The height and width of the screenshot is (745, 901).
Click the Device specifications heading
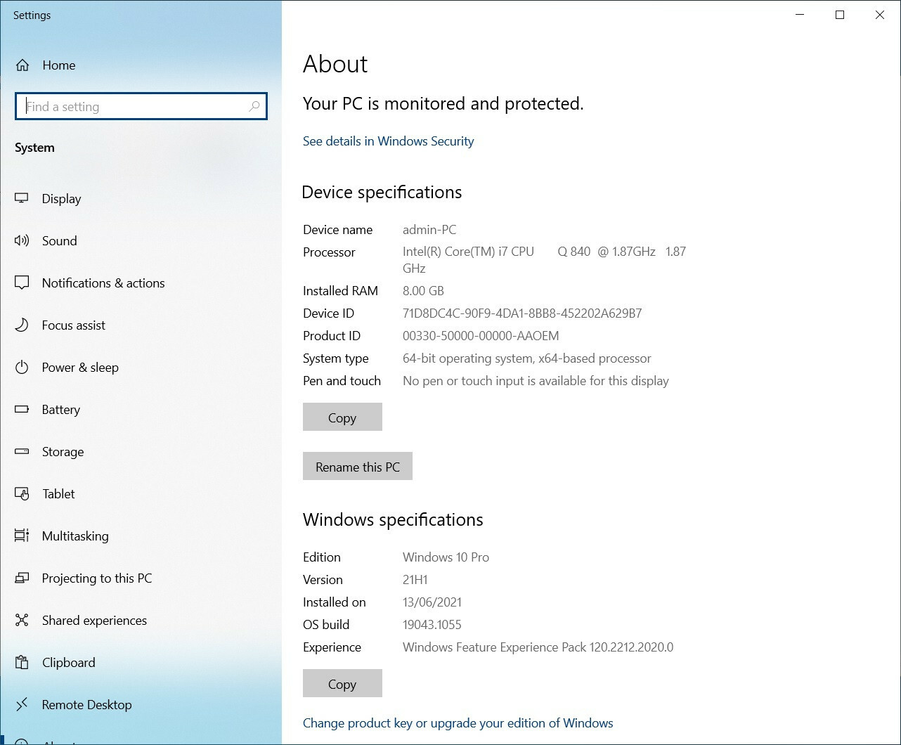coord(382,193)
